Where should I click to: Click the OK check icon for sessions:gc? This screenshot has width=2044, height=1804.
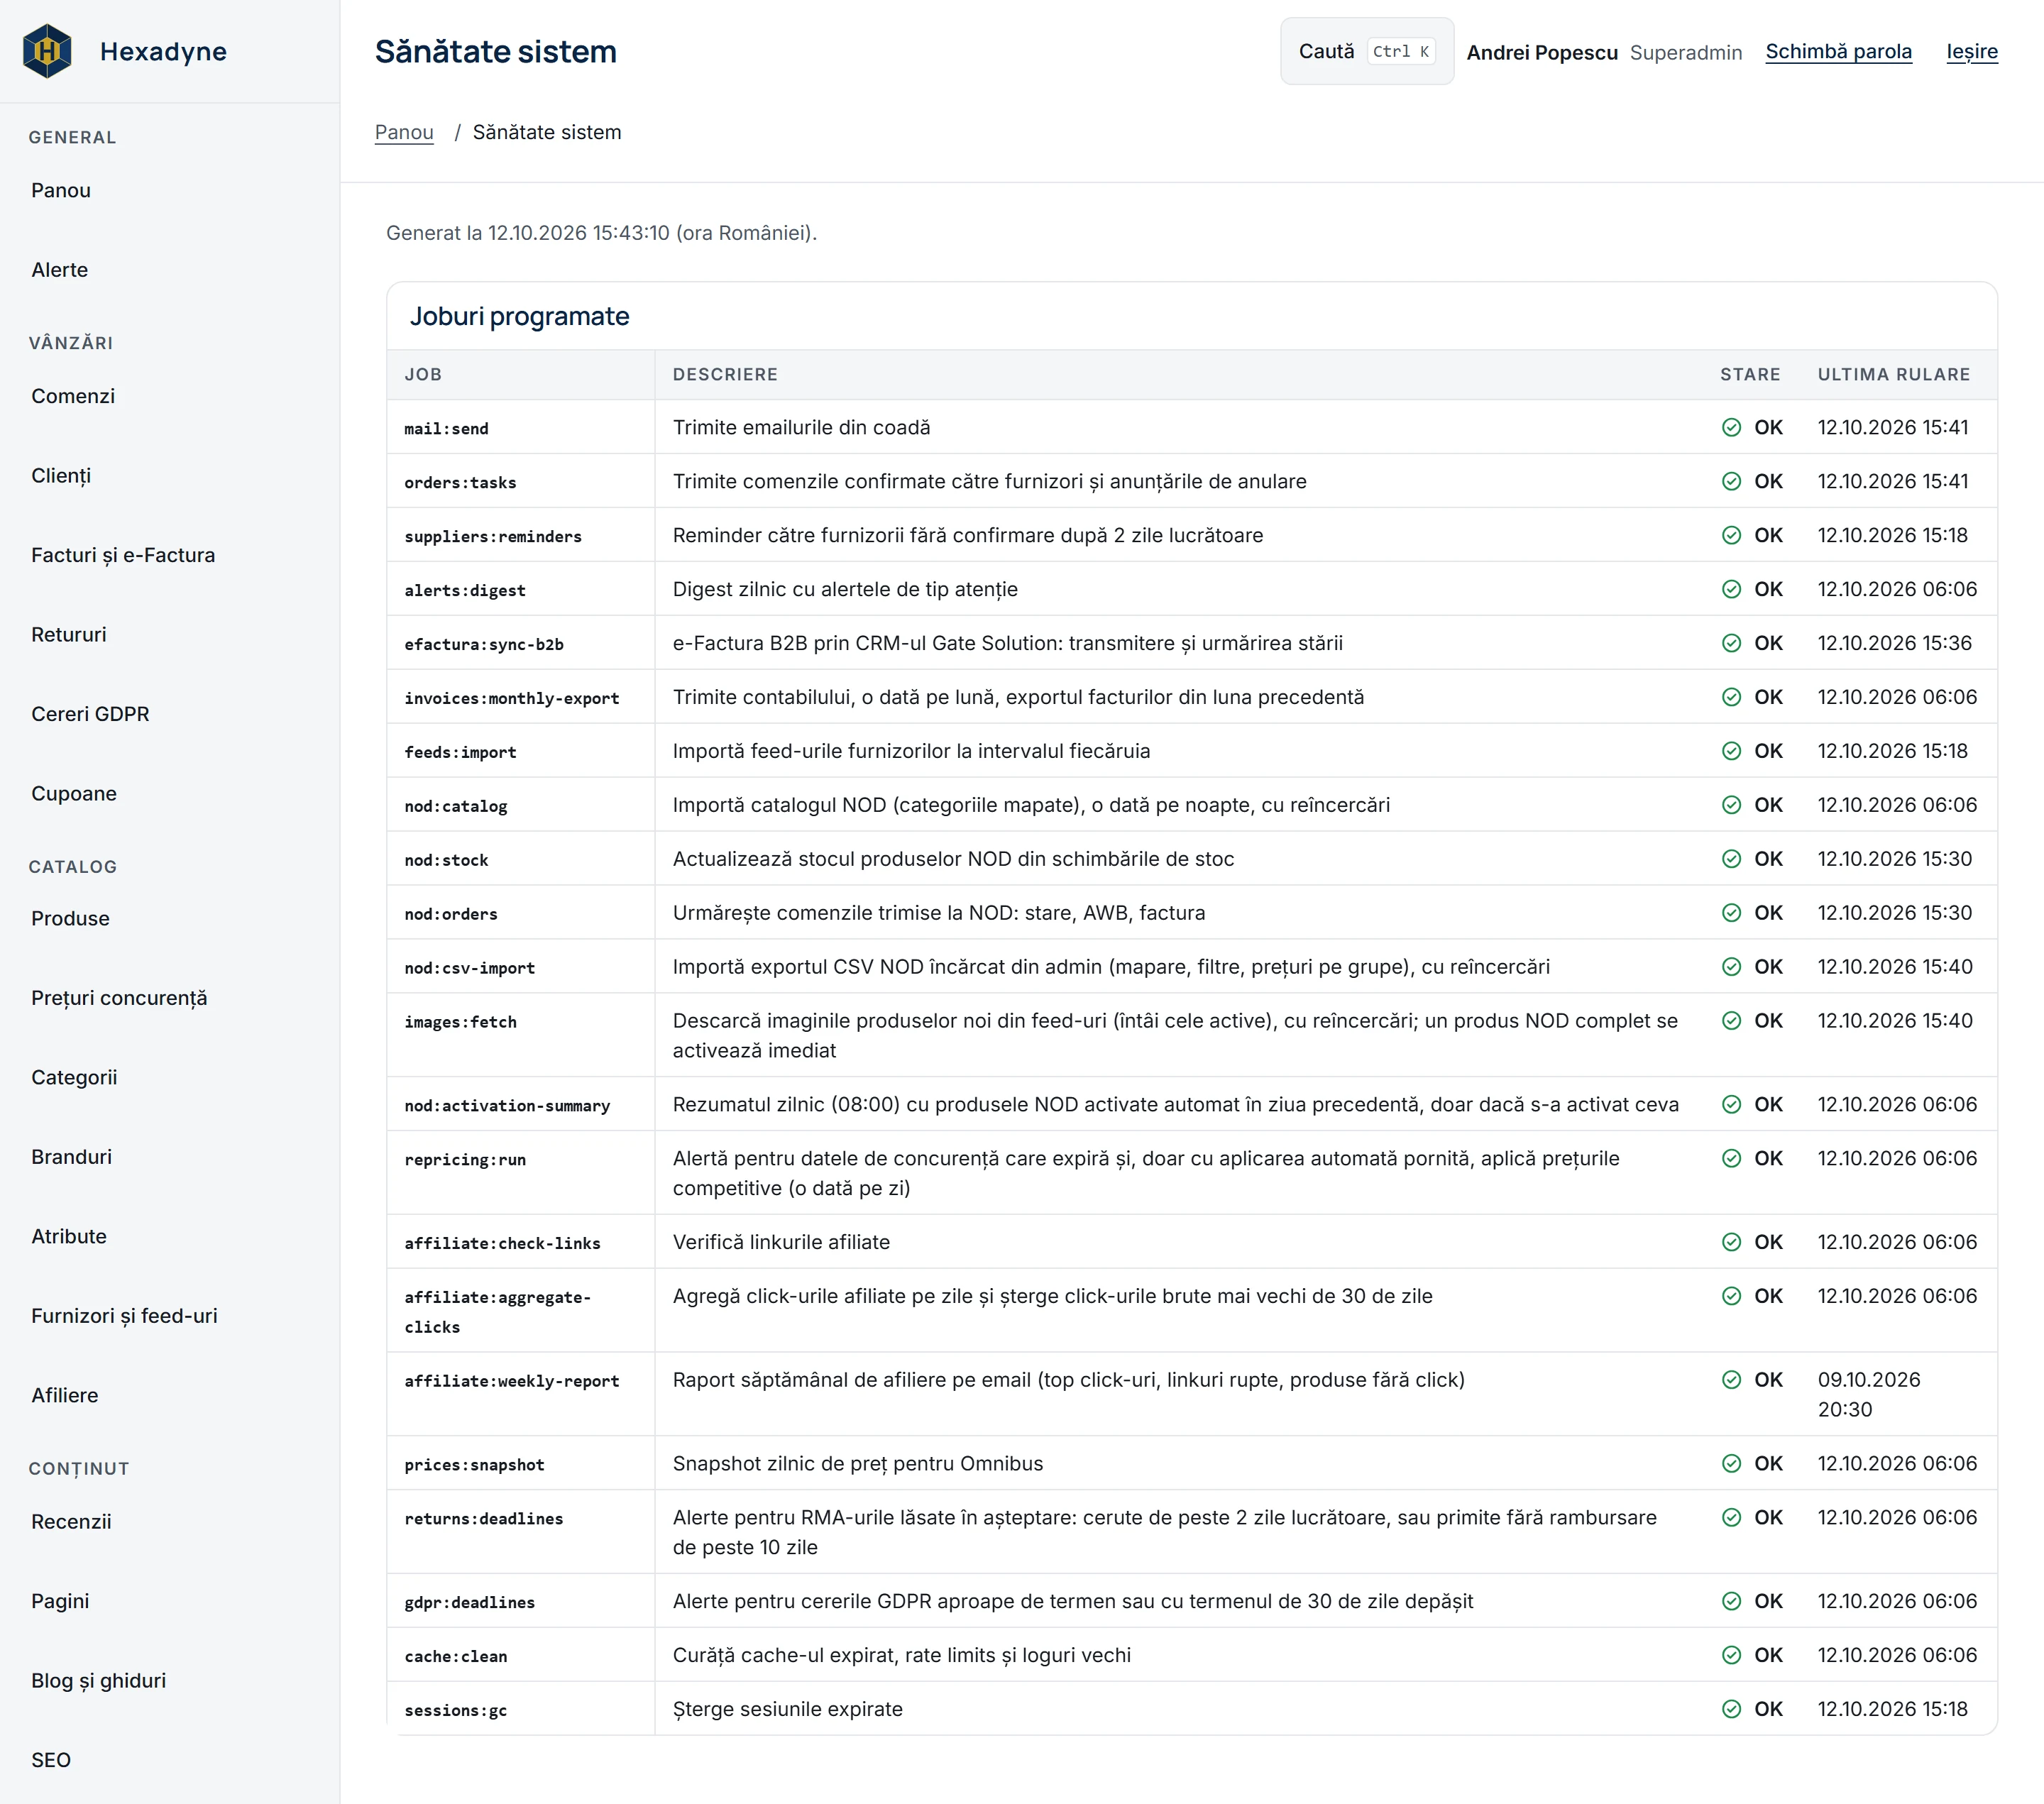[1731, 1710]
